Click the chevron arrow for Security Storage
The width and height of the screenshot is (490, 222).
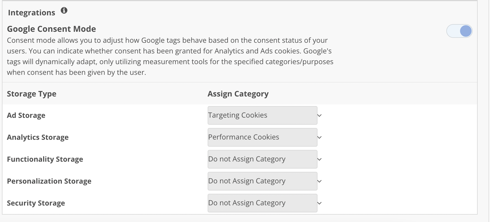[x=319, y=203]
